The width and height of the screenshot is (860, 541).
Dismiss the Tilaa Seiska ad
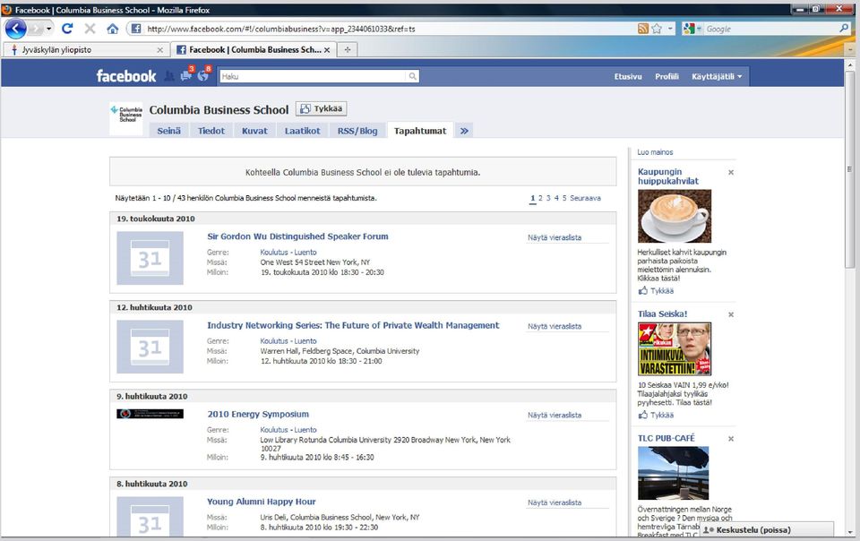pos(731,314)
